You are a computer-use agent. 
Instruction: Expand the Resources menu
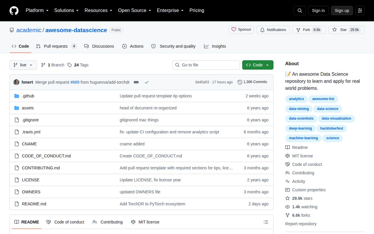tap(98, 11)
